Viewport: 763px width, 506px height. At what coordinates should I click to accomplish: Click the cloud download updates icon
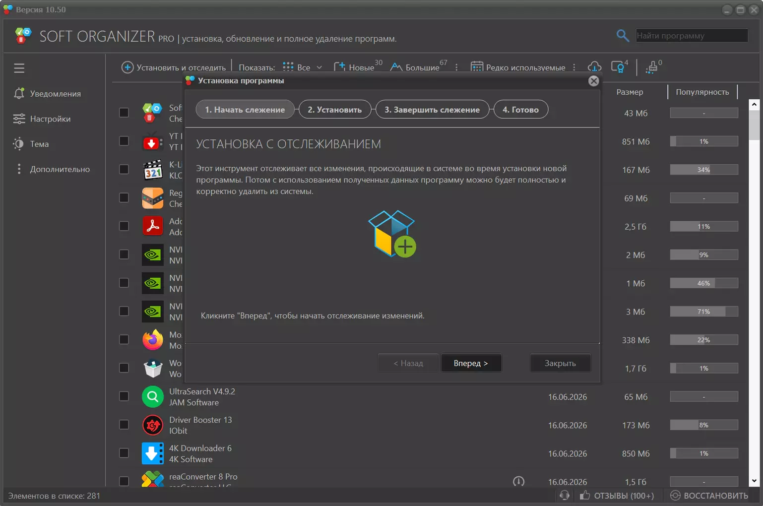coord(594,67)
